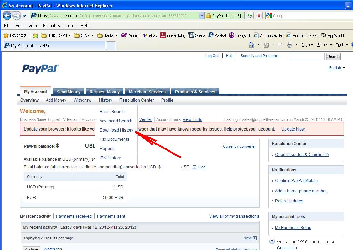The width and height of the screenshot is (353, 250).
Task: Click the Favorites star button
Action: [14, 35]
